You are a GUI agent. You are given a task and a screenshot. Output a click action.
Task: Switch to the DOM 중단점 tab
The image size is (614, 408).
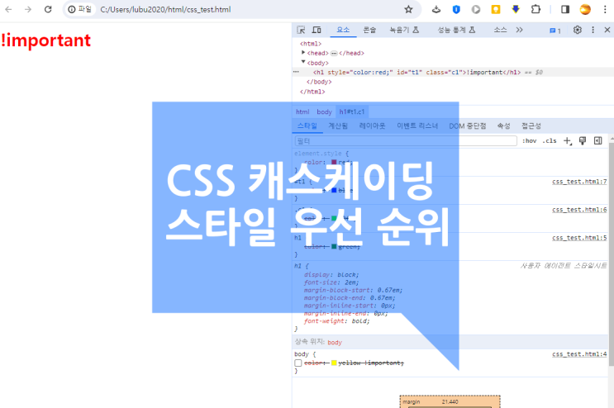pyautogui.click(x=468, y=126)
